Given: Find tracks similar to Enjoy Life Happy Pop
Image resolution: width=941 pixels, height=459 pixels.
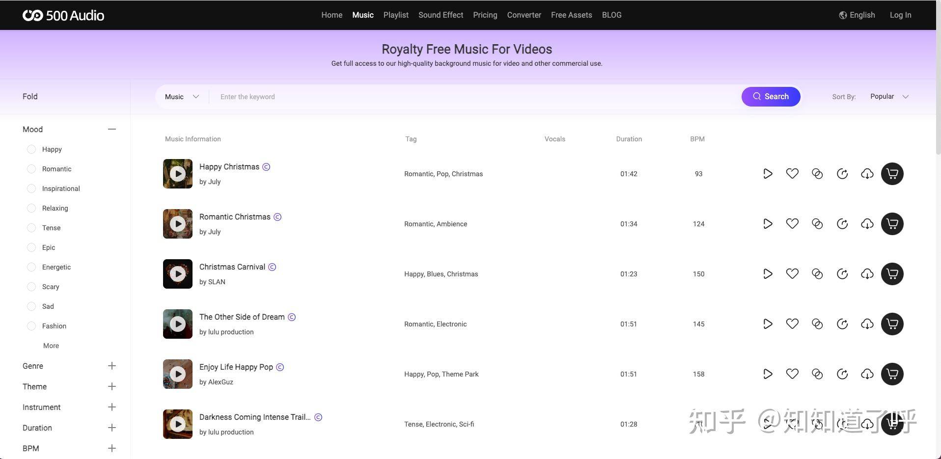Looking at the screenshot, I should click(x=842, y=374).
